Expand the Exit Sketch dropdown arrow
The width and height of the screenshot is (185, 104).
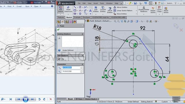(x=60, y=14)
